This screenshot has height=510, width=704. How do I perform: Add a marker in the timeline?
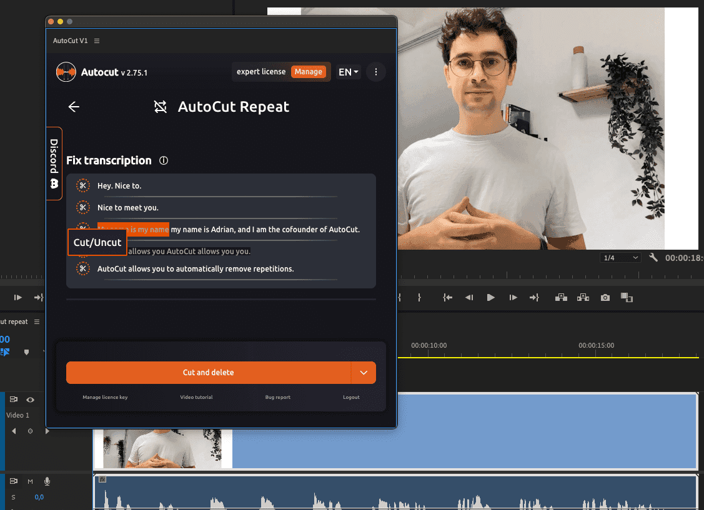(26, 353)
